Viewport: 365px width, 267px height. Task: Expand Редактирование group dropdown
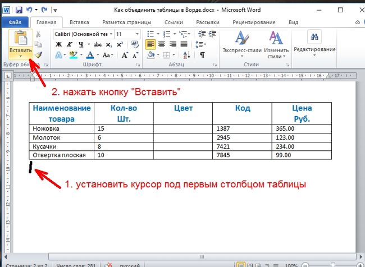pyautogui.click(x=314, y=56)
